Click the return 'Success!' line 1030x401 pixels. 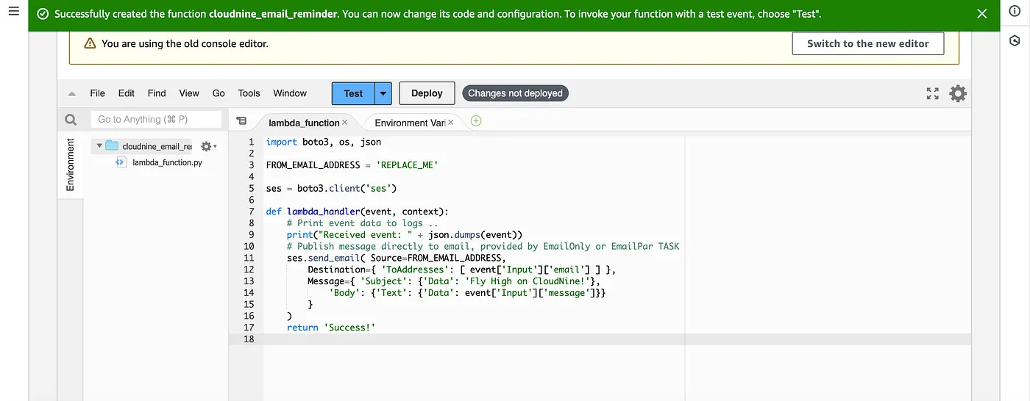click(x=331, y=328)
